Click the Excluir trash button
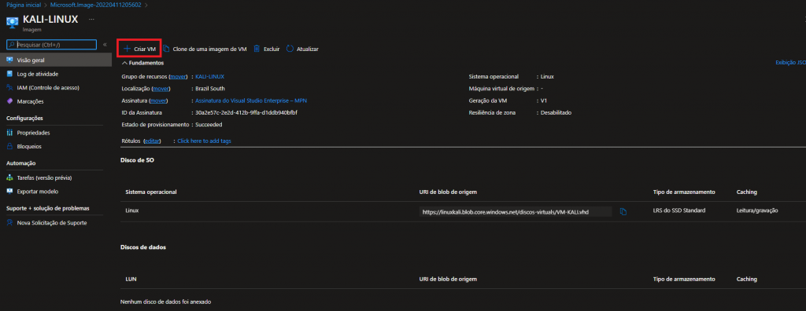This screenshot has width=806, height=311. [266, 49]
